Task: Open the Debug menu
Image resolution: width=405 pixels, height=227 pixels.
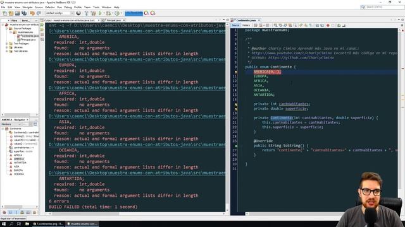Action: (x=68, y=7)
